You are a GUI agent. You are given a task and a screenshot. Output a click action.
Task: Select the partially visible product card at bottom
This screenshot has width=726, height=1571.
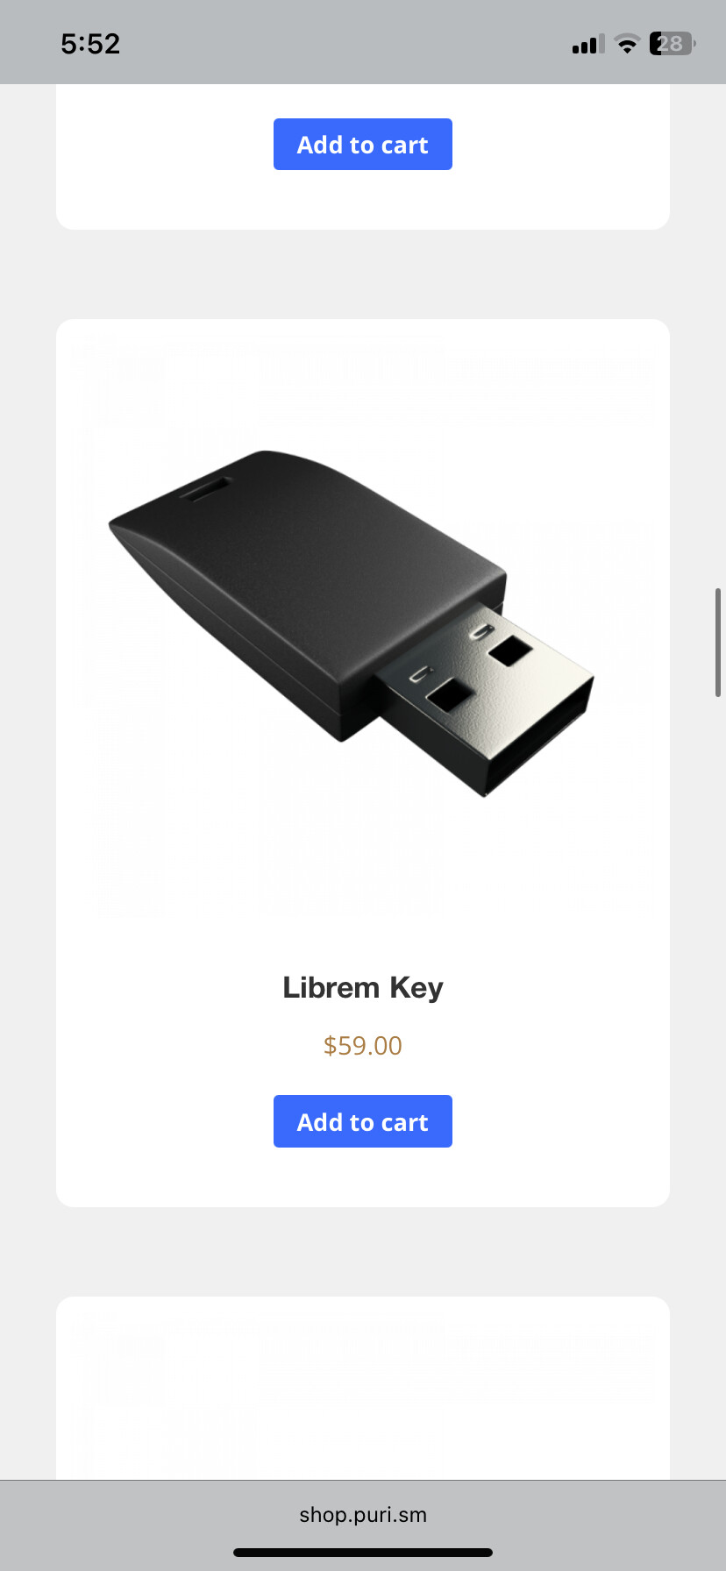click(363, 1388)
